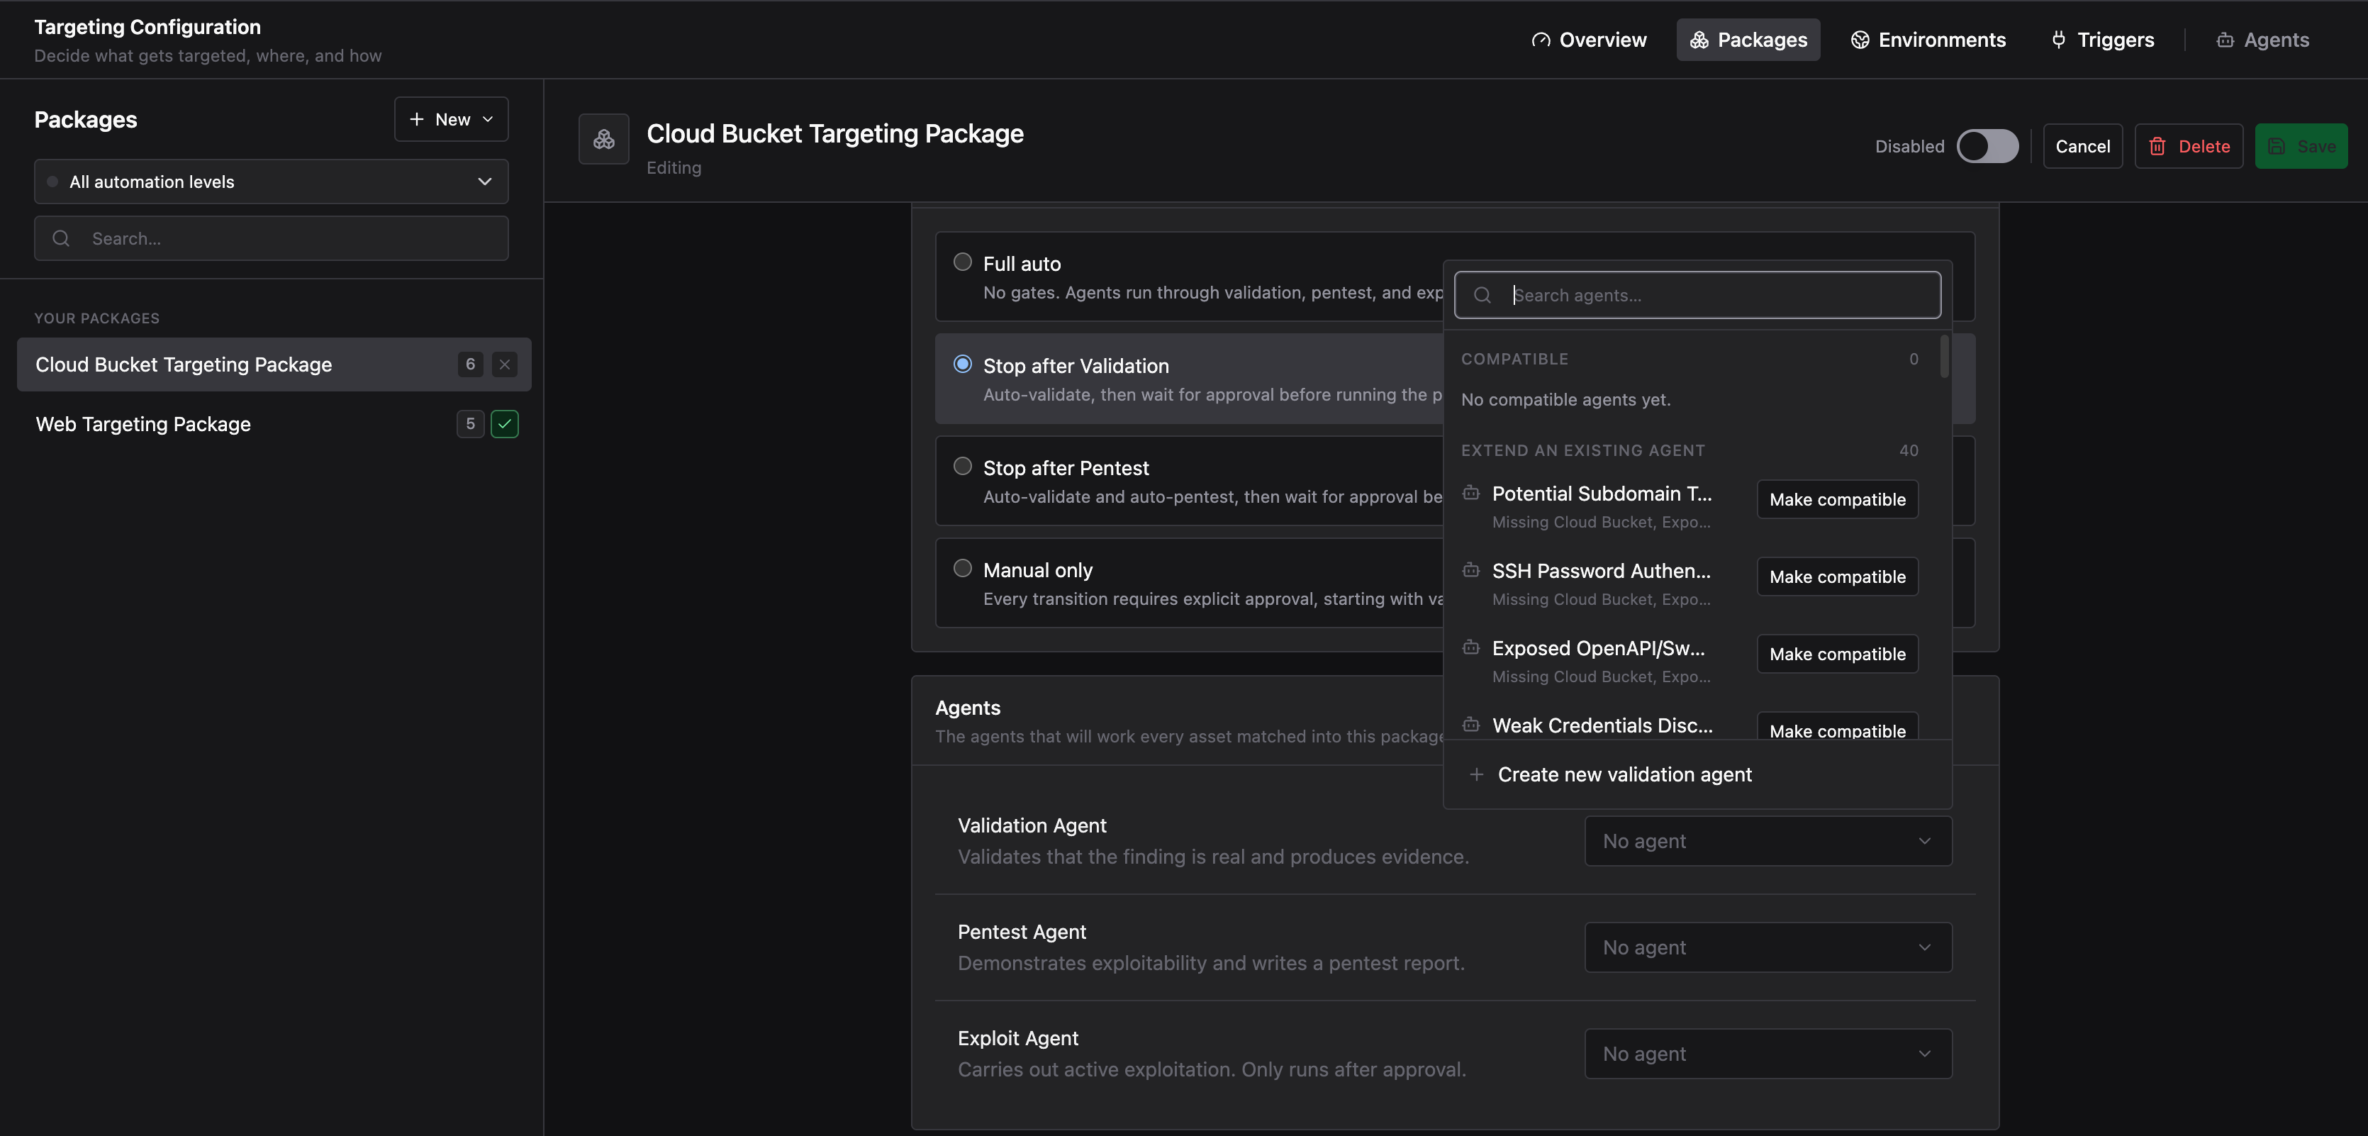2368x1136 pixels.
Task: Open the Agents tab
Action: (x=2262, y=40)
